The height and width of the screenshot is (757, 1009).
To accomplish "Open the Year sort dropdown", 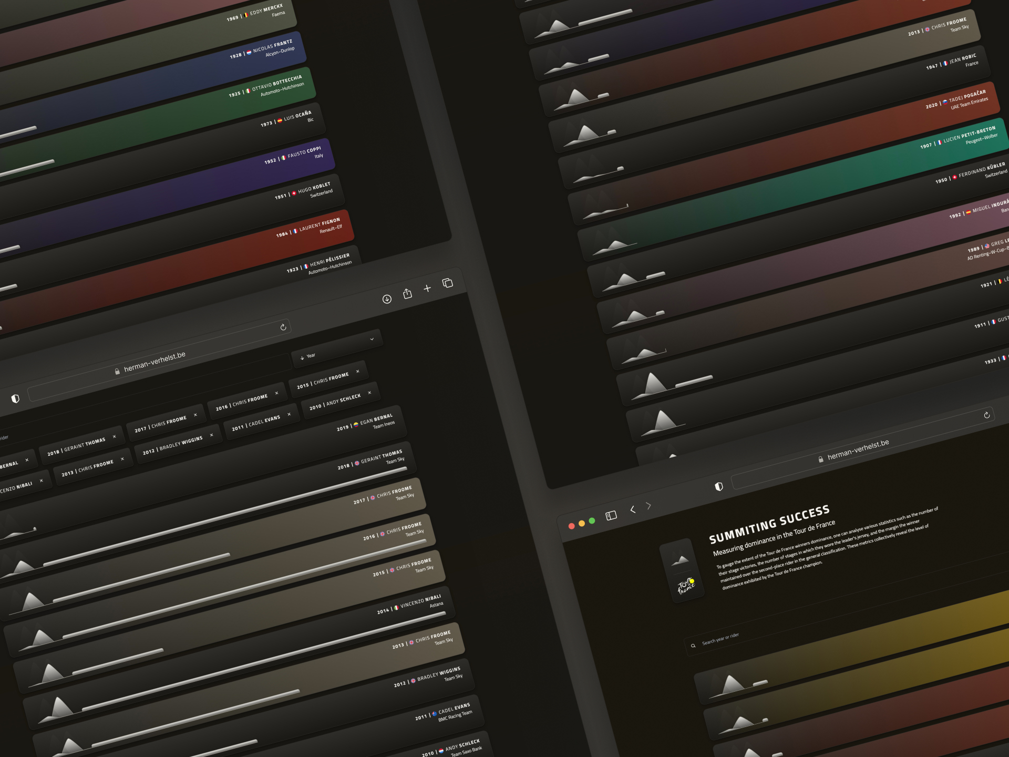I will pyautogui.click(x=337, y=347).
